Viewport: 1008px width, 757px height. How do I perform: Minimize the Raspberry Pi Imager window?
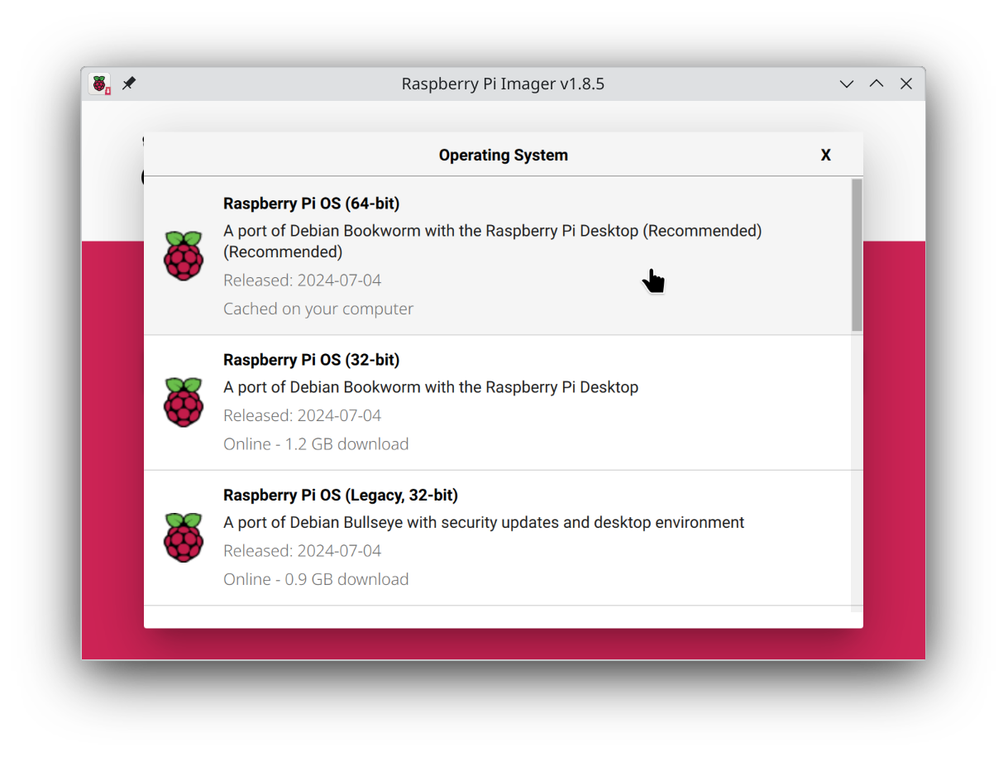(847, 84)
